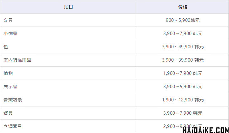Screen dimensions: 229x133
Task: Select the 小饰品 row label
Action: (x=10, y=33)
